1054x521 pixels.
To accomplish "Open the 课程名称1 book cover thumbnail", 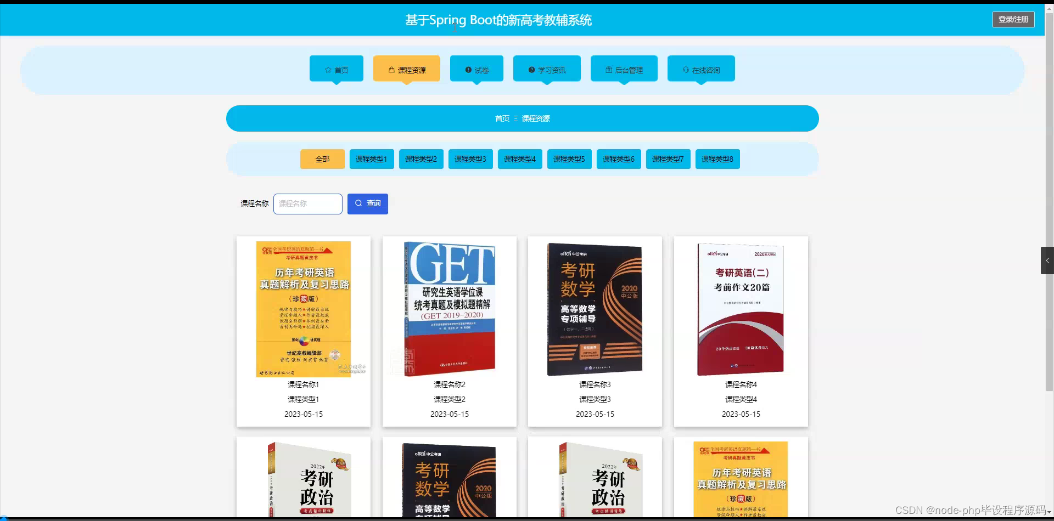I will click(304, 308).
